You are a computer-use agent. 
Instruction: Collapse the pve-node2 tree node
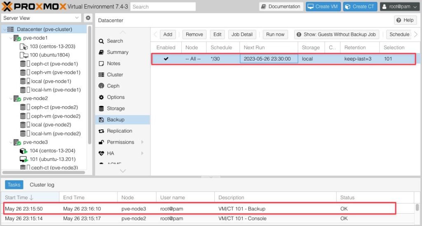click(x=11, y=99)
